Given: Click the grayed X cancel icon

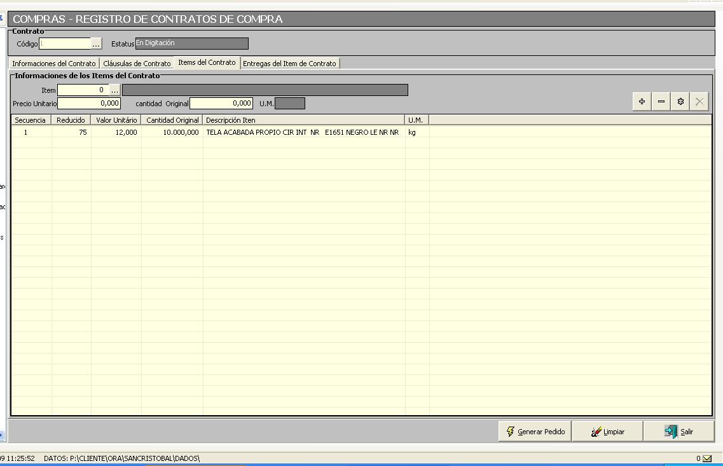Looking at the screenshot, I should tap(699, 102).
